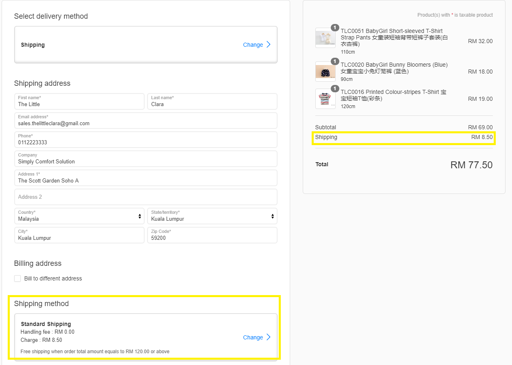Click the quantity badge on Bunny Bloomers product
This screenshot has width=512, height=365.
tap(335, 61)
